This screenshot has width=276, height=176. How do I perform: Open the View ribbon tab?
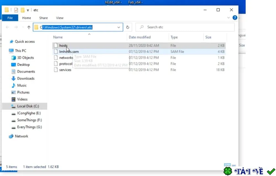point(60,18)
